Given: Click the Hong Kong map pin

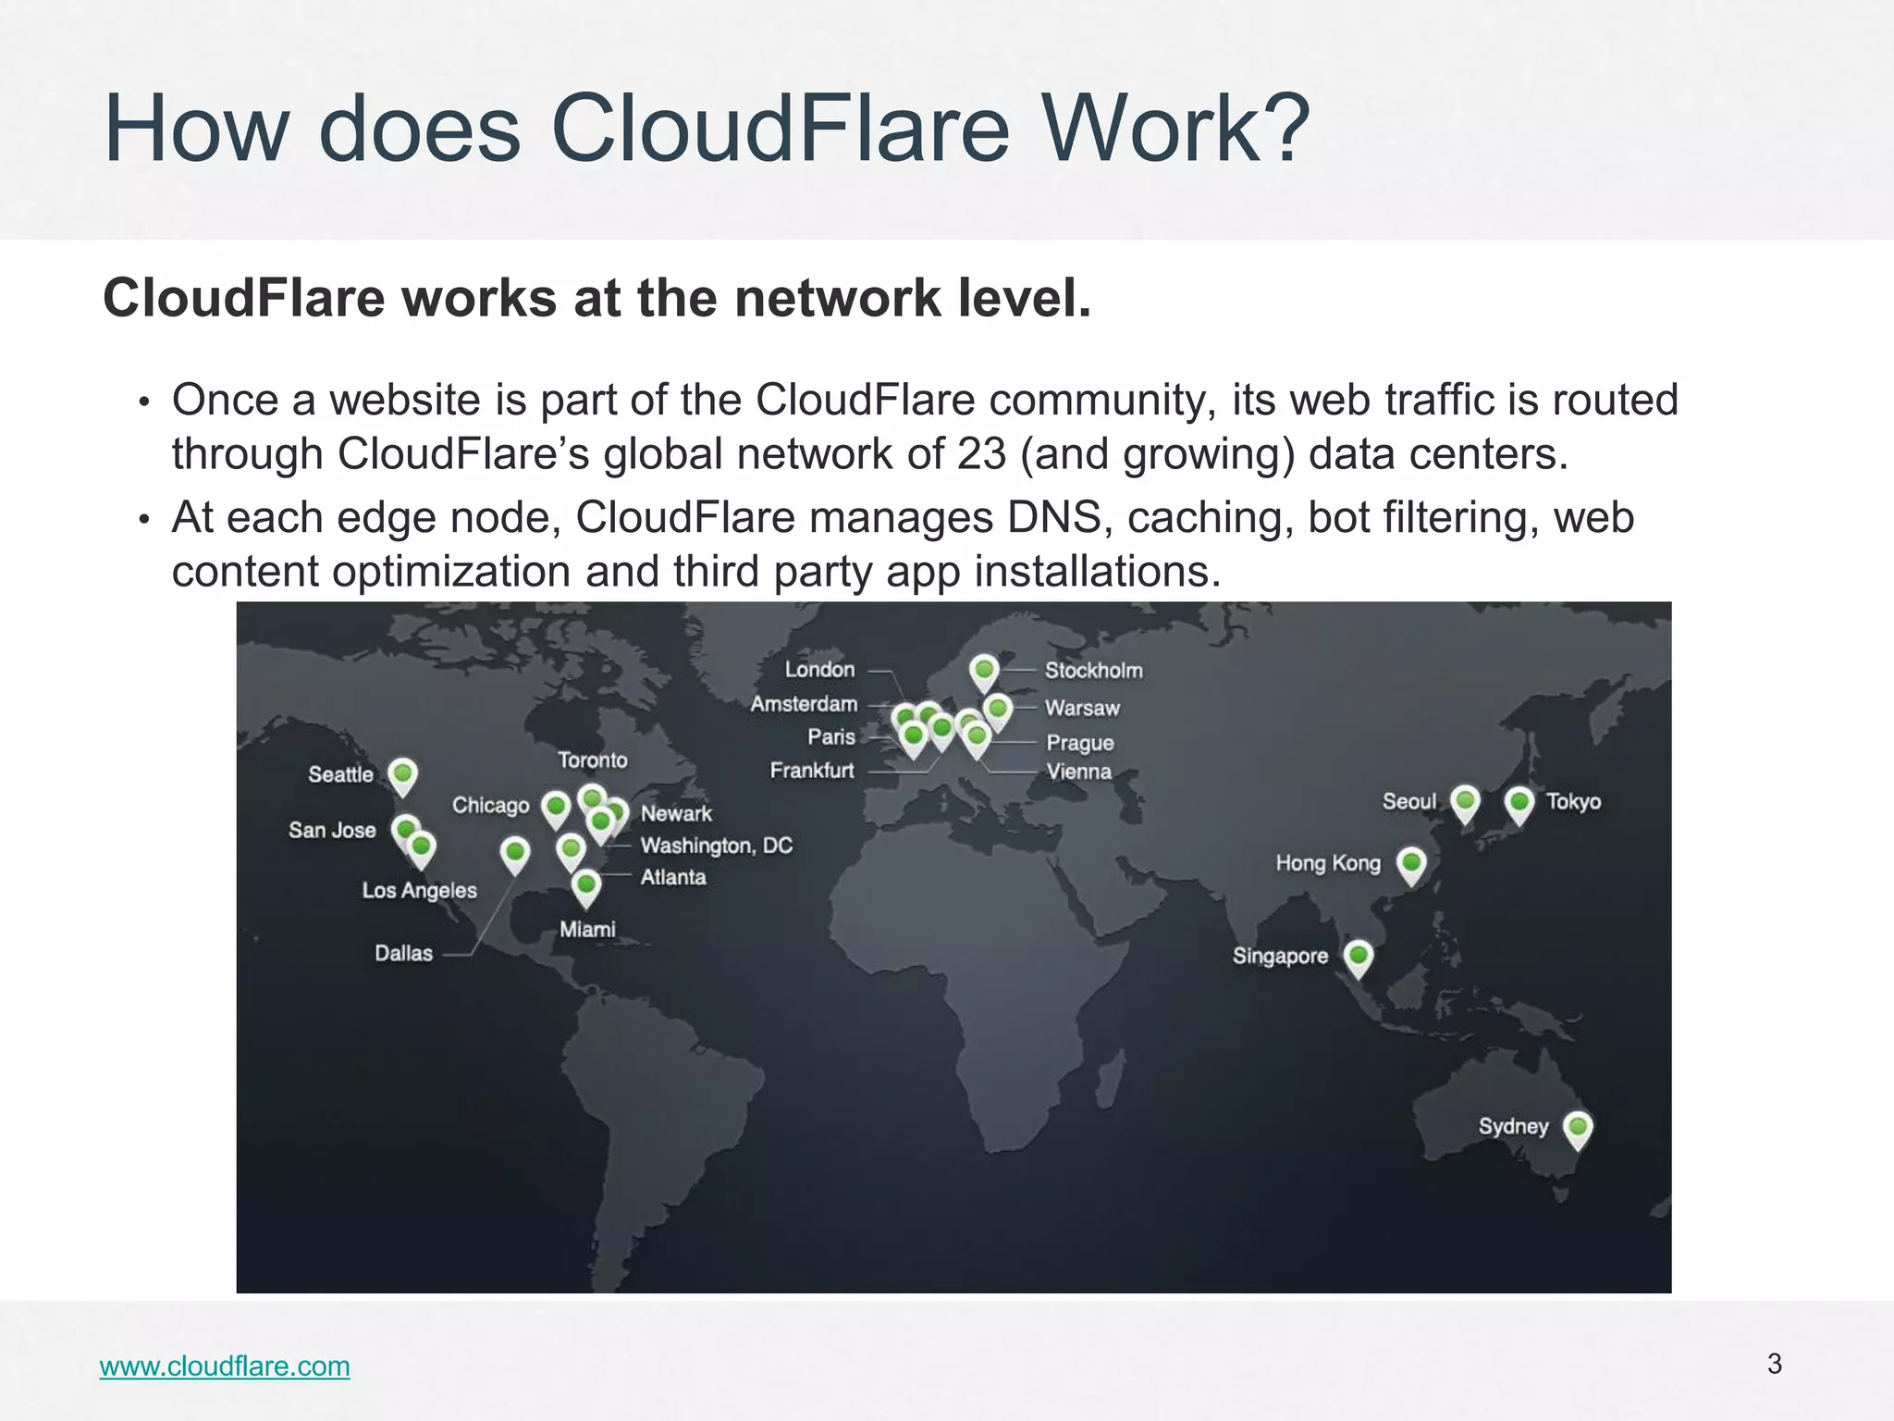Looking at the screenshot, I should tap(1411, 867).
